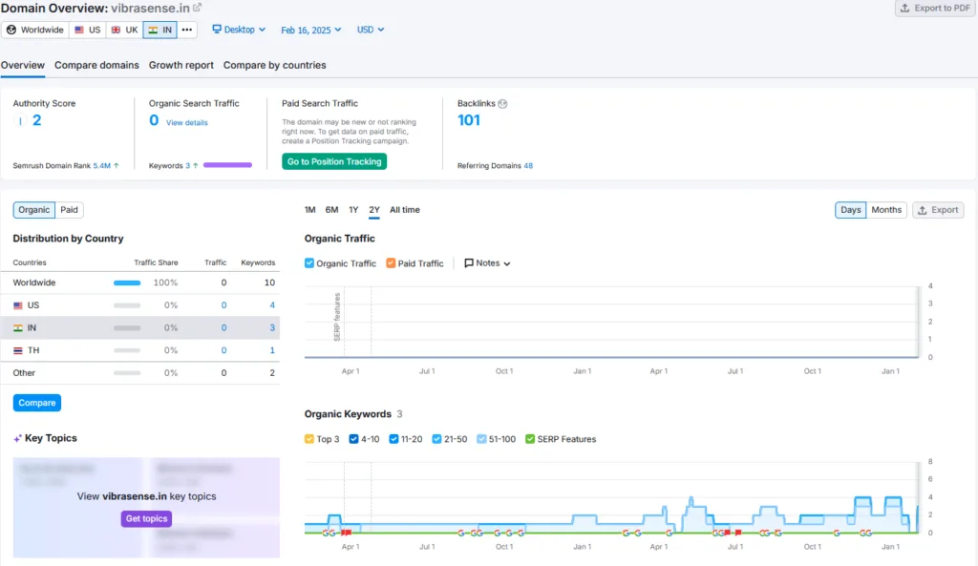This screenshot has height=566, width=978.
Task: Expand the Notes dropdown
Action: click(x=487, y=263)
